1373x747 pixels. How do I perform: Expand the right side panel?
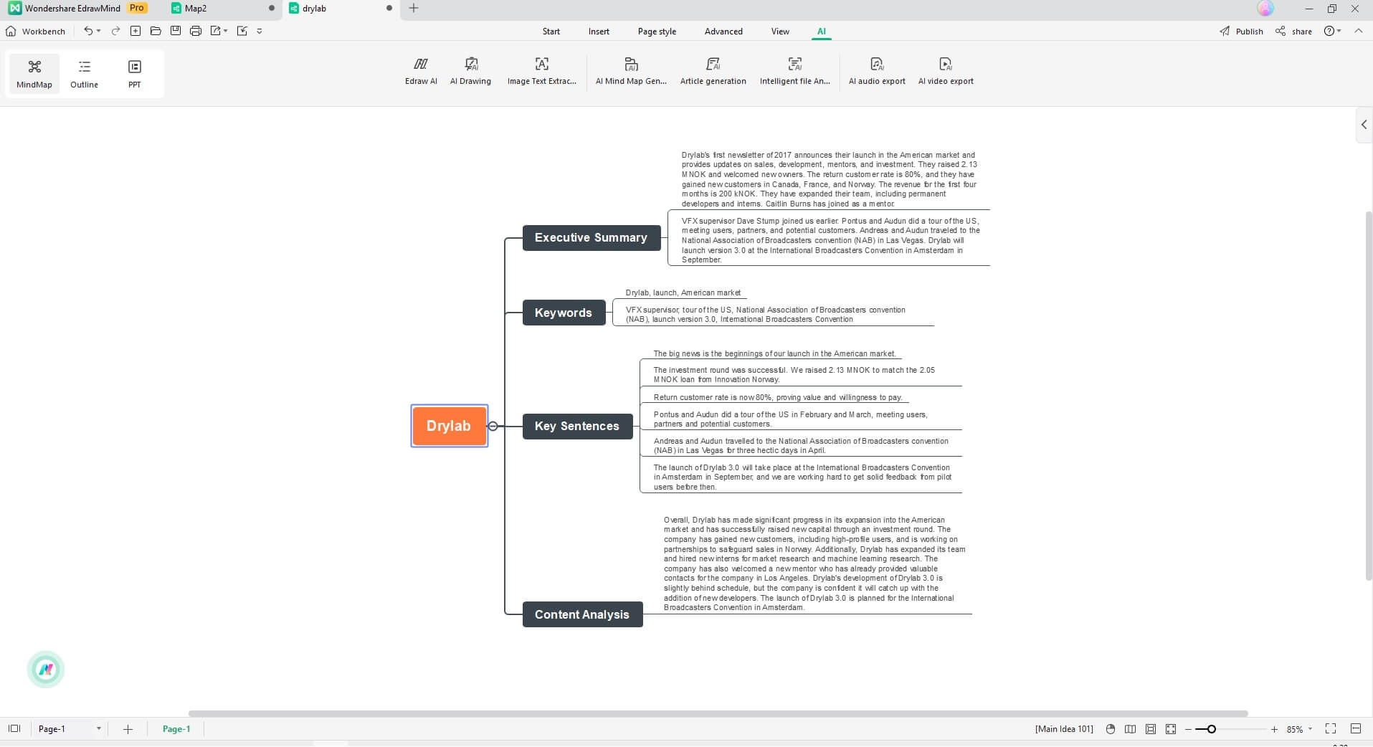[x=1364, y=125]
